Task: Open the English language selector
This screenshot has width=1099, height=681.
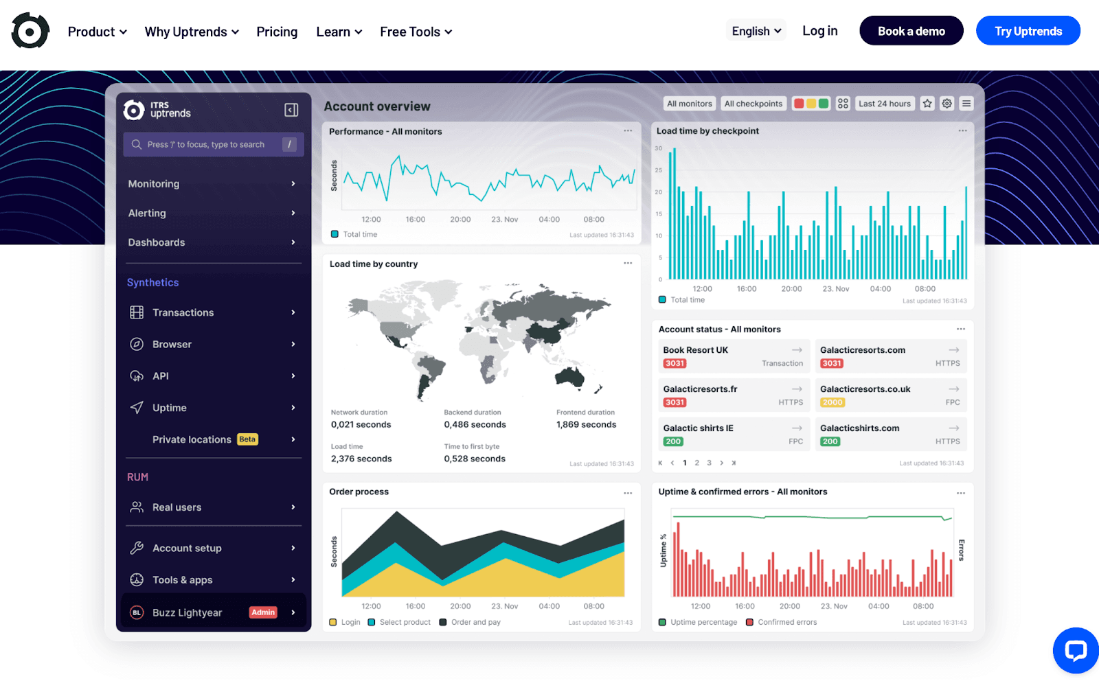Action: (x=756, y=31)
